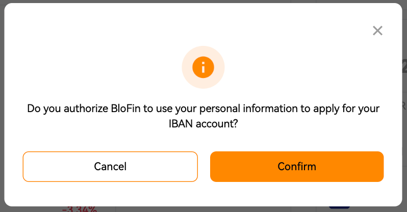Click the red -3.34% value behind dialog
The width and height of the screenshot is (407, 212).
coord(80,209)
